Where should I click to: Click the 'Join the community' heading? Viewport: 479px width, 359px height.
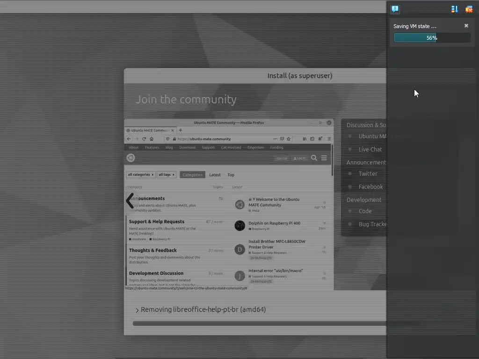(186, 100)
